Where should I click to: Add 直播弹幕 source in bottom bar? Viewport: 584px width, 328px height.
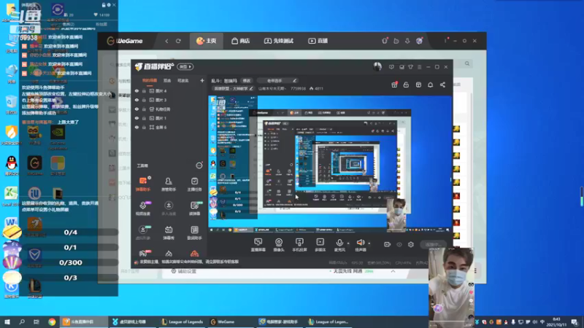click(258, 245)
